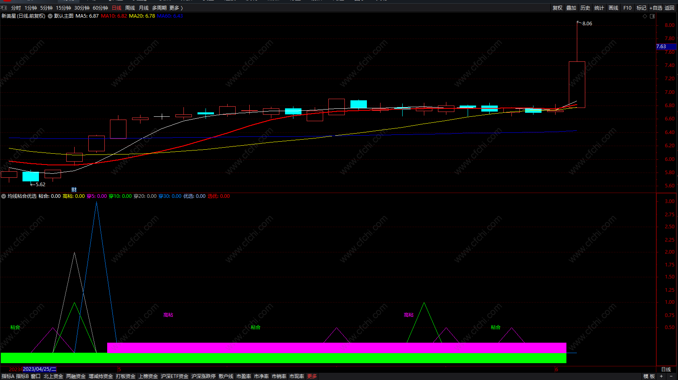Click the minus zoom-out icon at bottom right
The image size is (678, 380).
671,376
